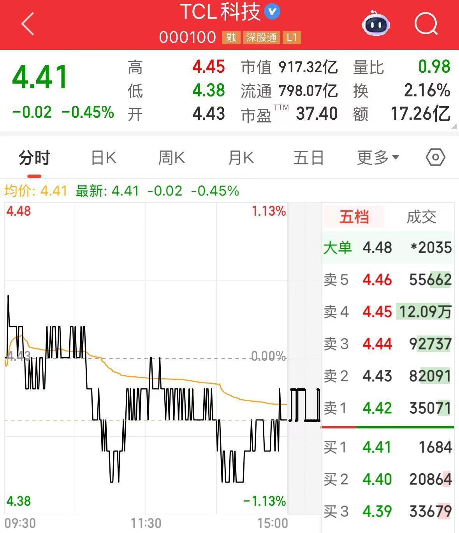Viewport: 459px width, 533px height.
Task: Tap the 大单 row at 4.48
Action: 388,248
